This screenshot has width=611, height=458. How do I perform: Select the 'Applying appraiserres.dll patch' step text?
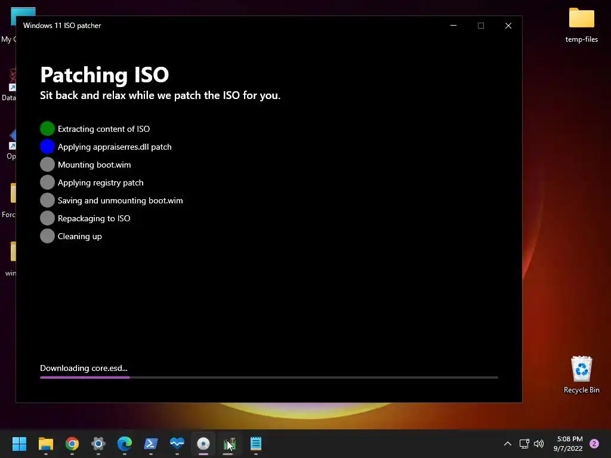[115, 147]
